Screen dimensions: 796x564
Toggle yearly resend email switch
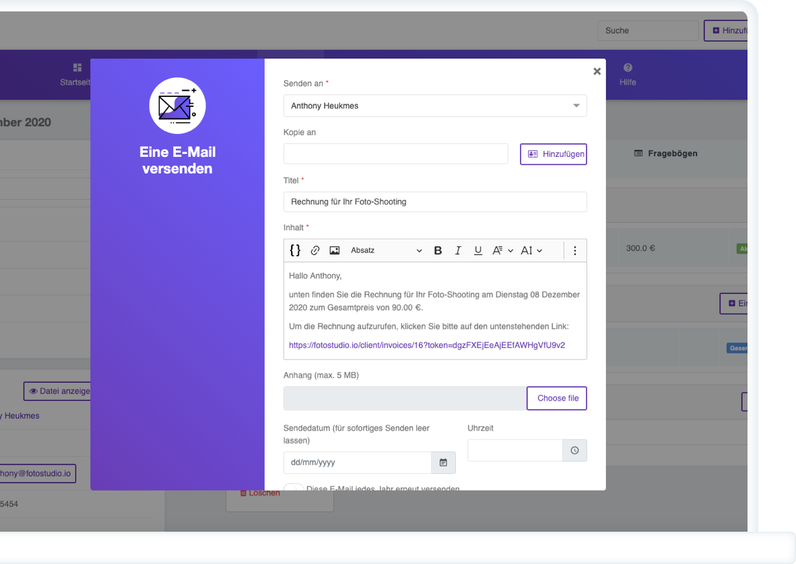[x=294, y=487]
